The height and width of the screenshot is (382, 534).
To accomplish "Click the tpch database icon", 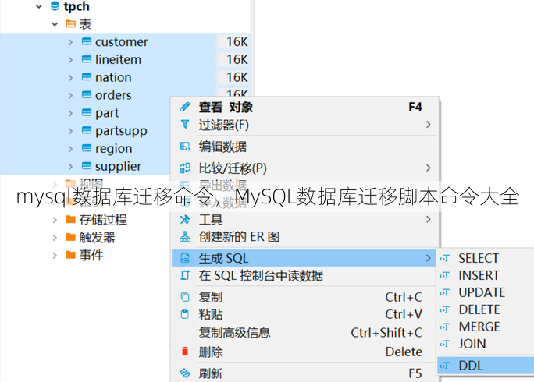I will point(55,6).
